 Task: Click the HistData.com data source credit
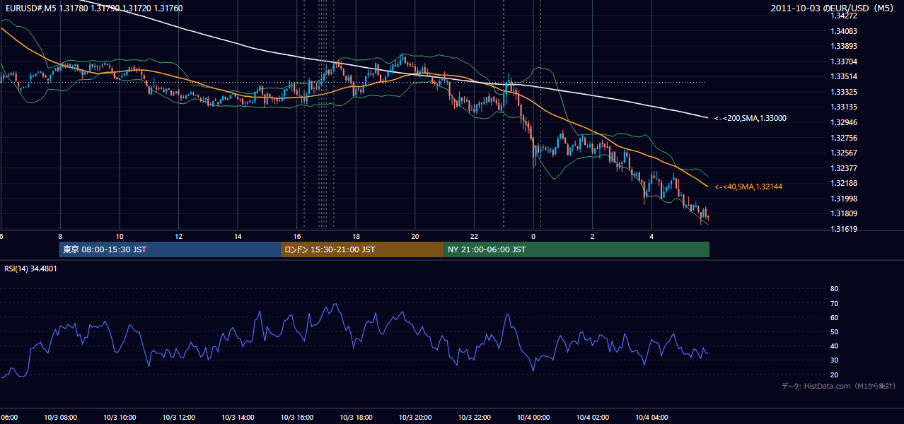point(838,386)
